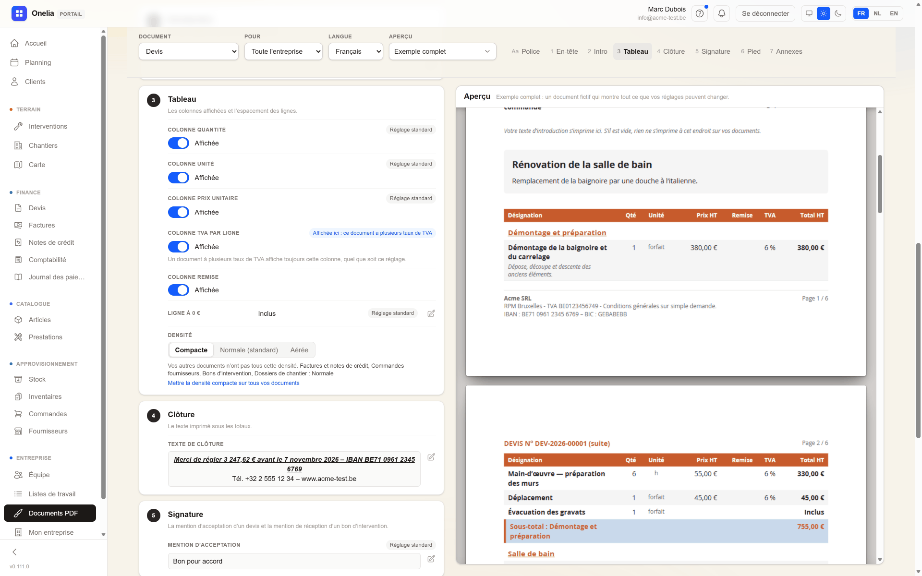Edit the Mention d'acceptation field

click(431, 559)
